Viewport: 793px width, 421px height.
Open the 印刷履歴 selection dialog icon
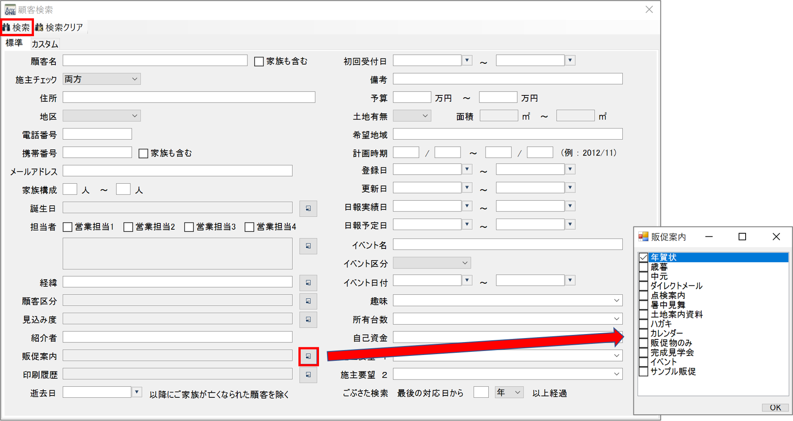point(308,375)
